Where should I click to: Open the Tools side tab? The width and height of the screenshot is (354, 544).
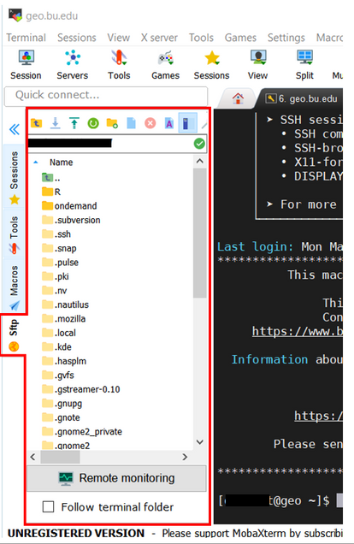14,234
